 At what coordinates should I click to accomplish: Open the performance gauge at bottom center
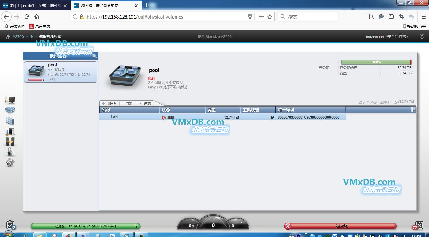coord(213,223)
